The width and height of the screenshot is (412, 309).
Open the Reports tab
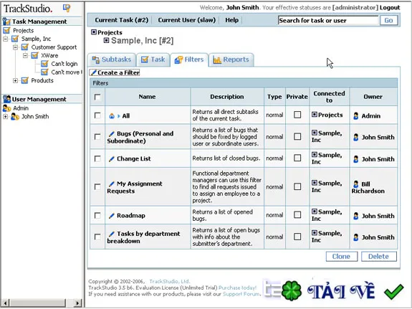click(231, 60)
